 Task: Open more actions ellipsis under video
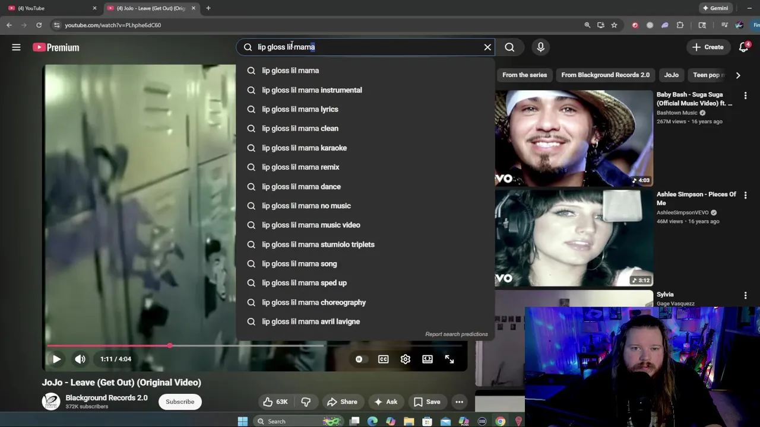[459, 401]
